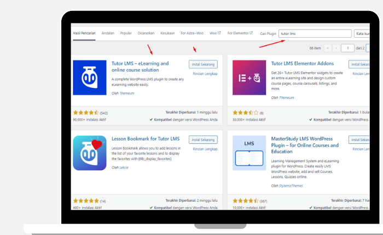Visit Lektie author link
Image resolution: width=383 pixels, height=235 pixels.
124,167
